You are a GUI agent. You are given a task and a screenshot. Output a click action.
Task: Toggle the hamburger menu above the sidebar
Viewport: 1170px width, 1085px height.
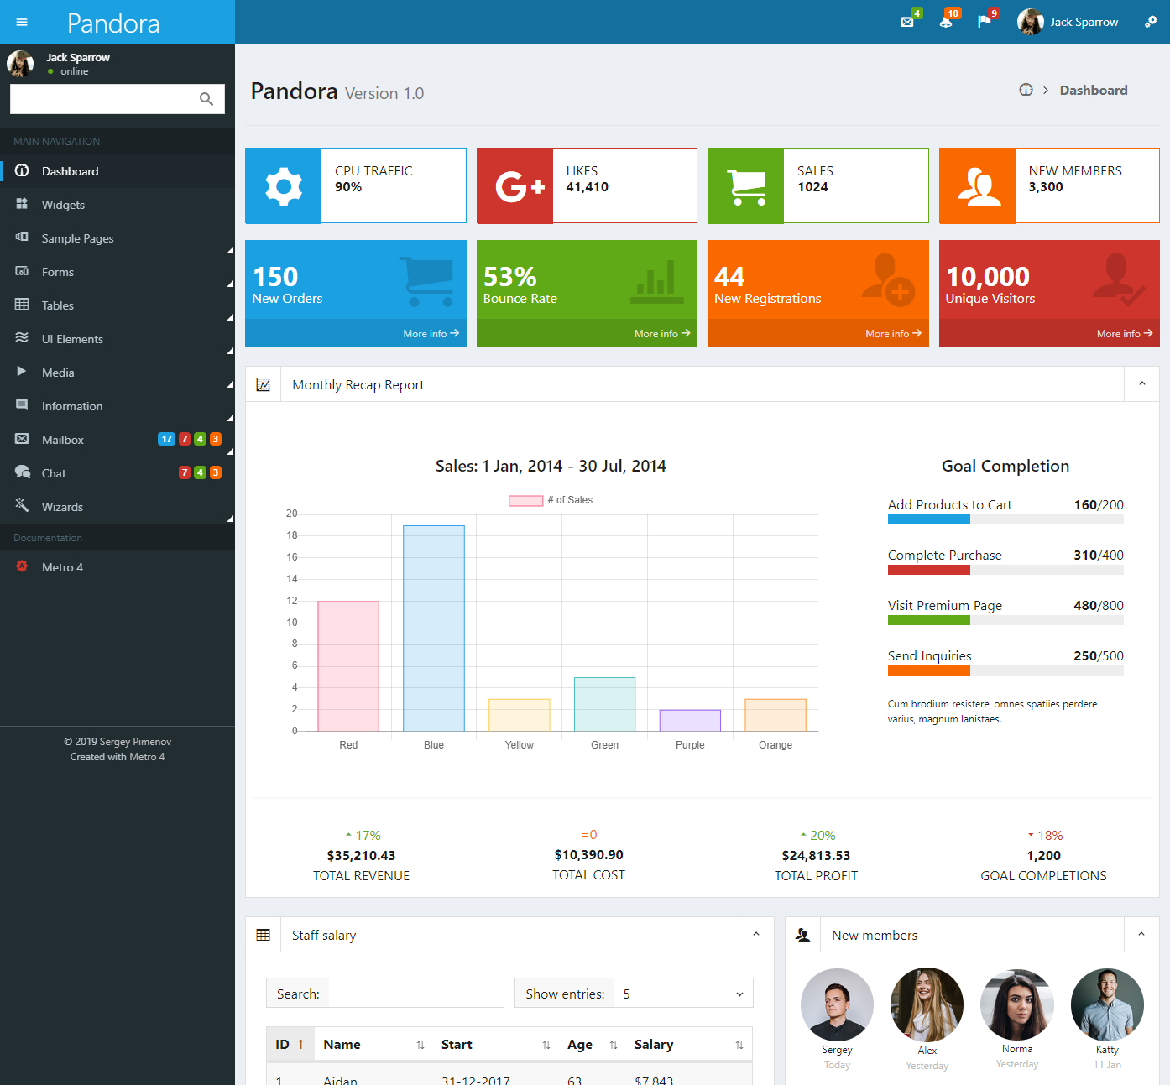click(x=21, y=21)
